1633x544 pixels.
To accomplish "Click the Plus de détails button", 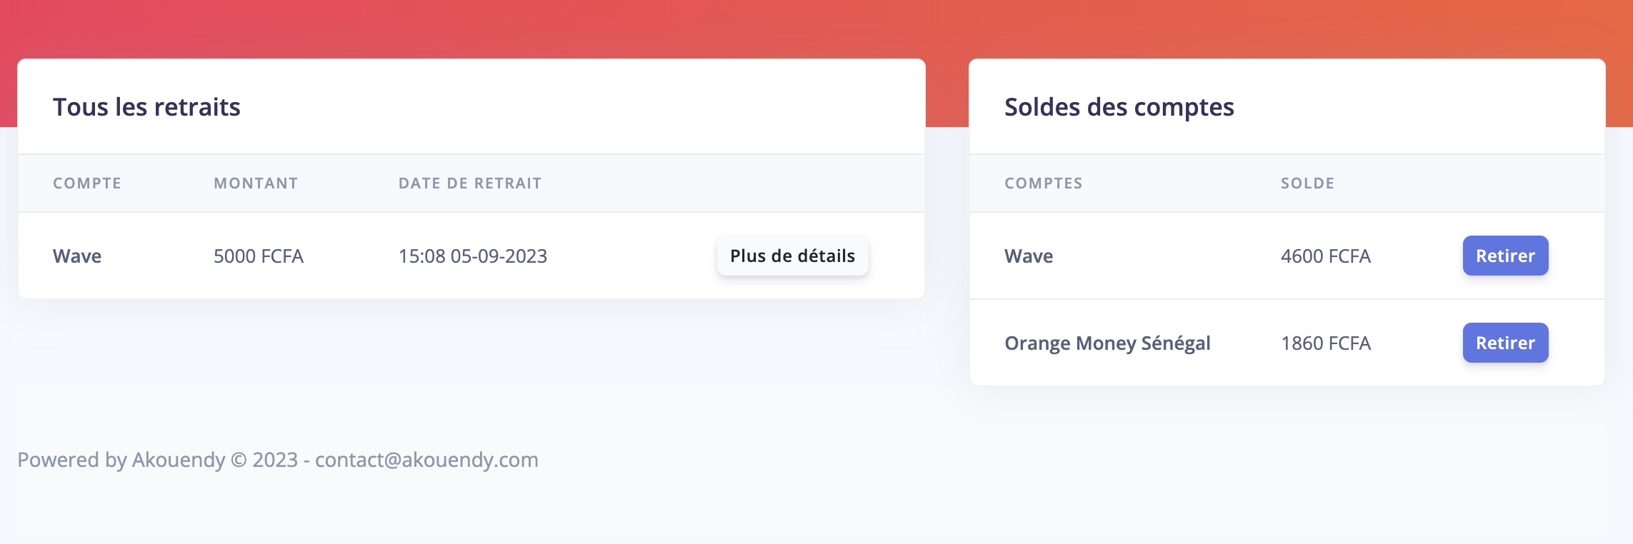I will (x=792, y=256).
